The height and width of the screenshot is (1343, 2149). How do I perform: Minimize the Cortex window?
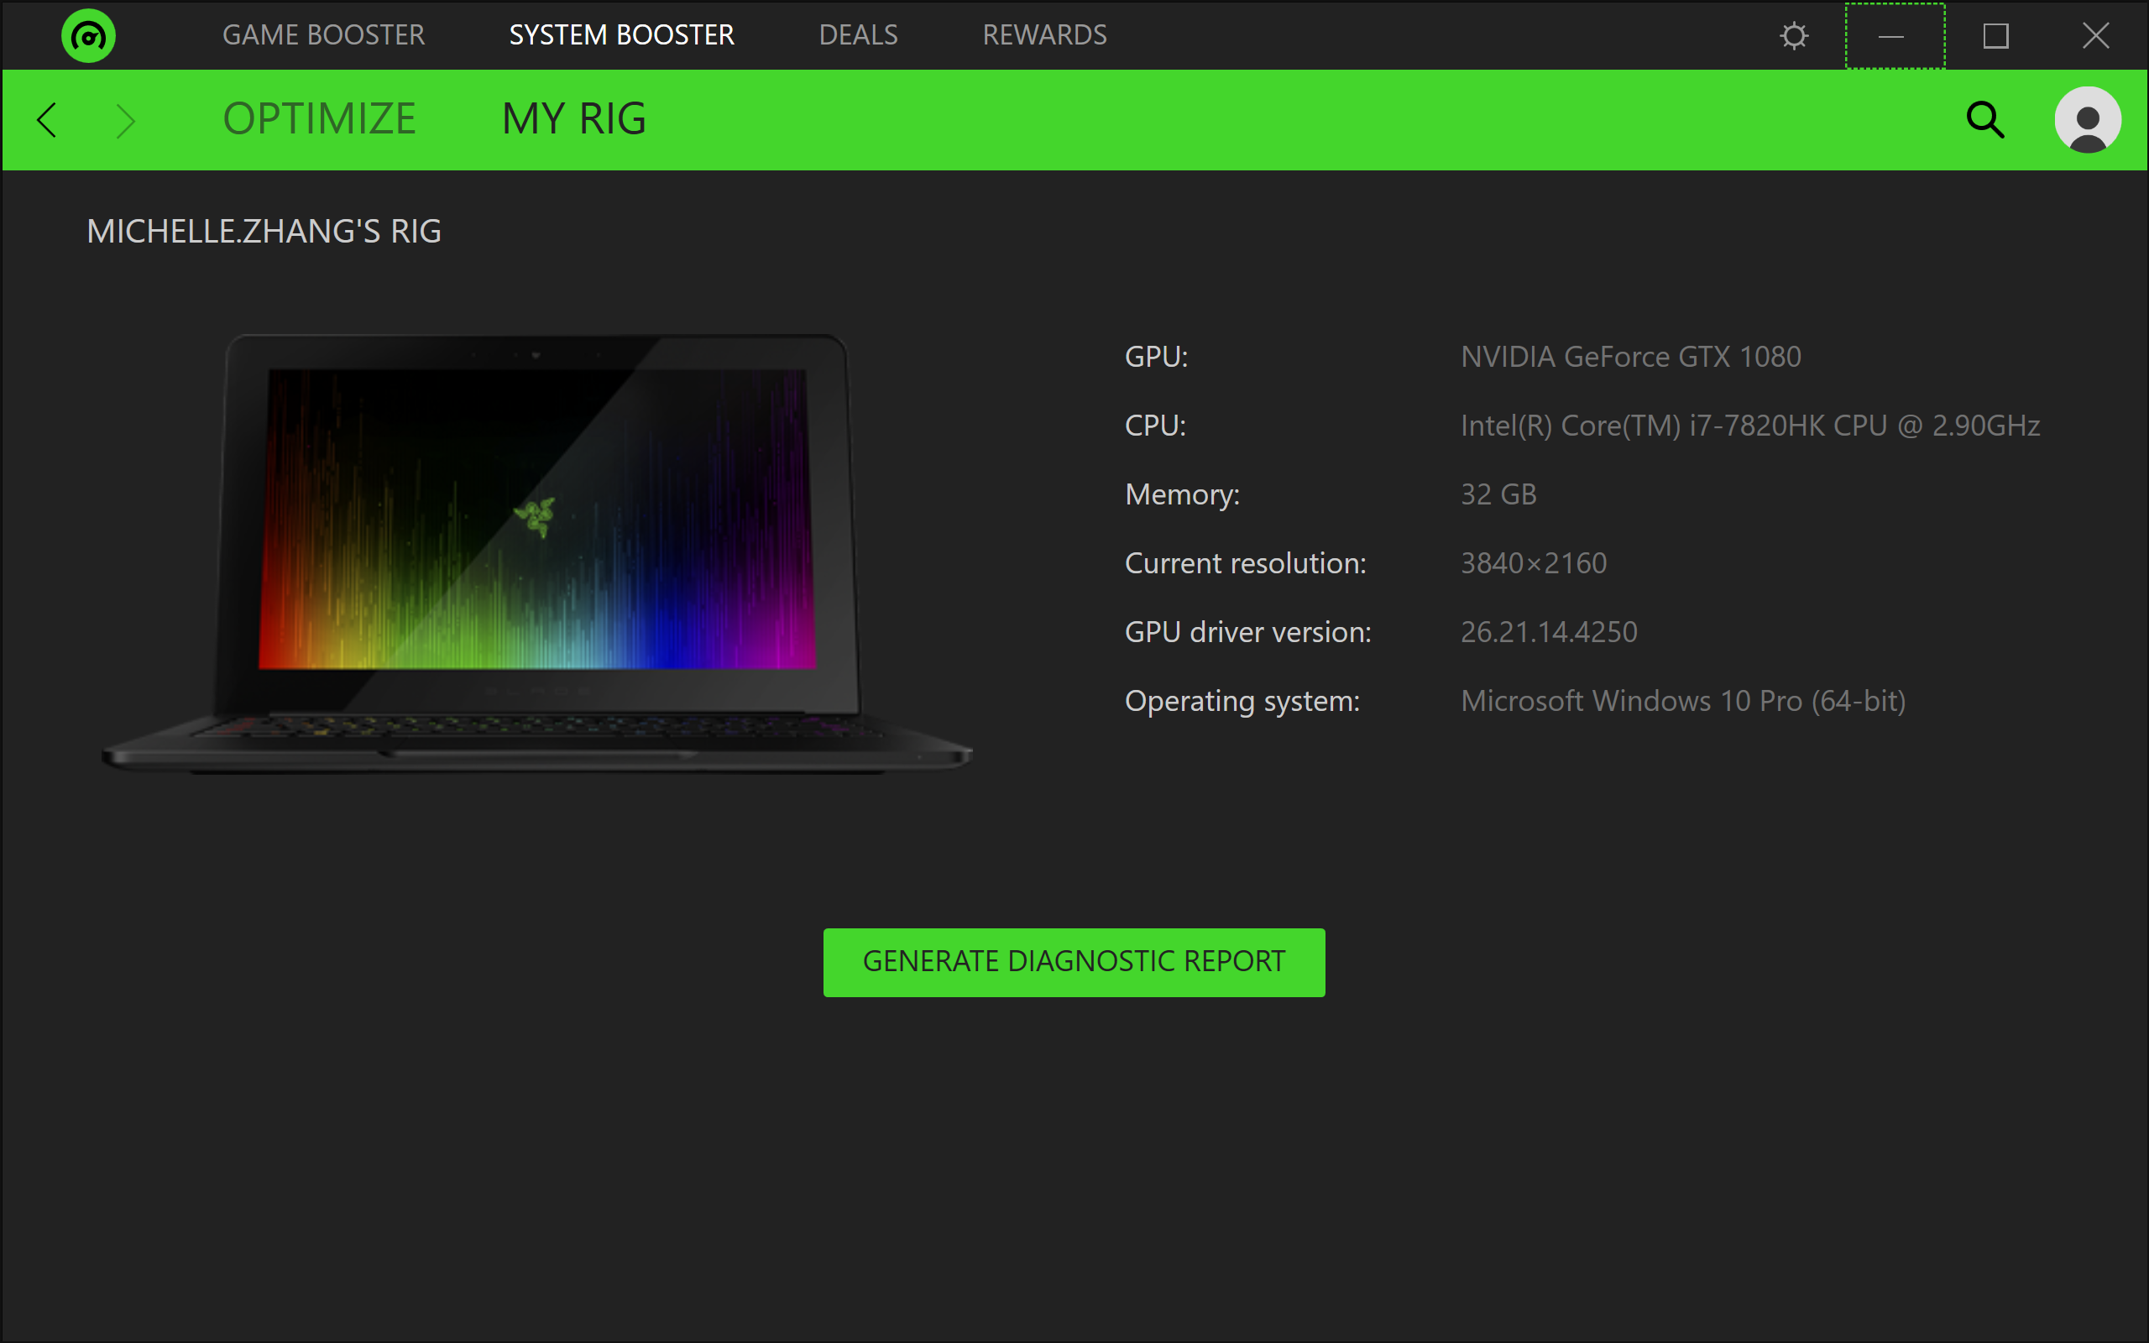tap(1894, 35)
